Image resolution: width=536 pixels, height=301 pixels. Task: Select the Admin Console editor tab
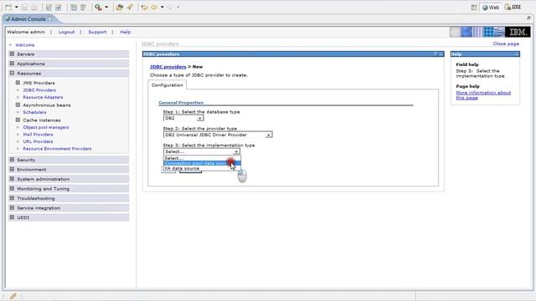[28, 19]
